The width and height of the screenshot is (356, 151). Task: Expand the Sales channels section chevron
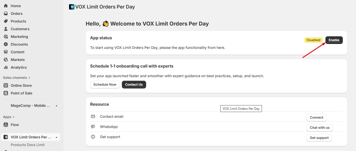pyautogui.click(x=29, y=78)
